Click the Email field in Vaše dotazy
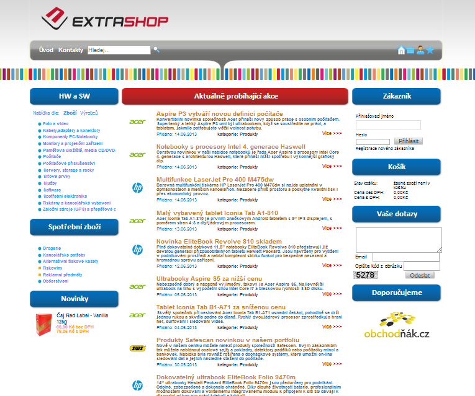Viewport: 475px width, 396px height. point(406,257)
